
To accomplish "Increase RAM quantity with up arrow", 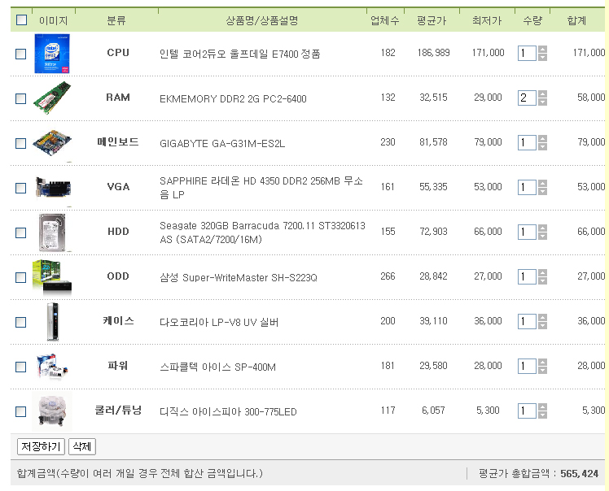I will tap(542, 93).
